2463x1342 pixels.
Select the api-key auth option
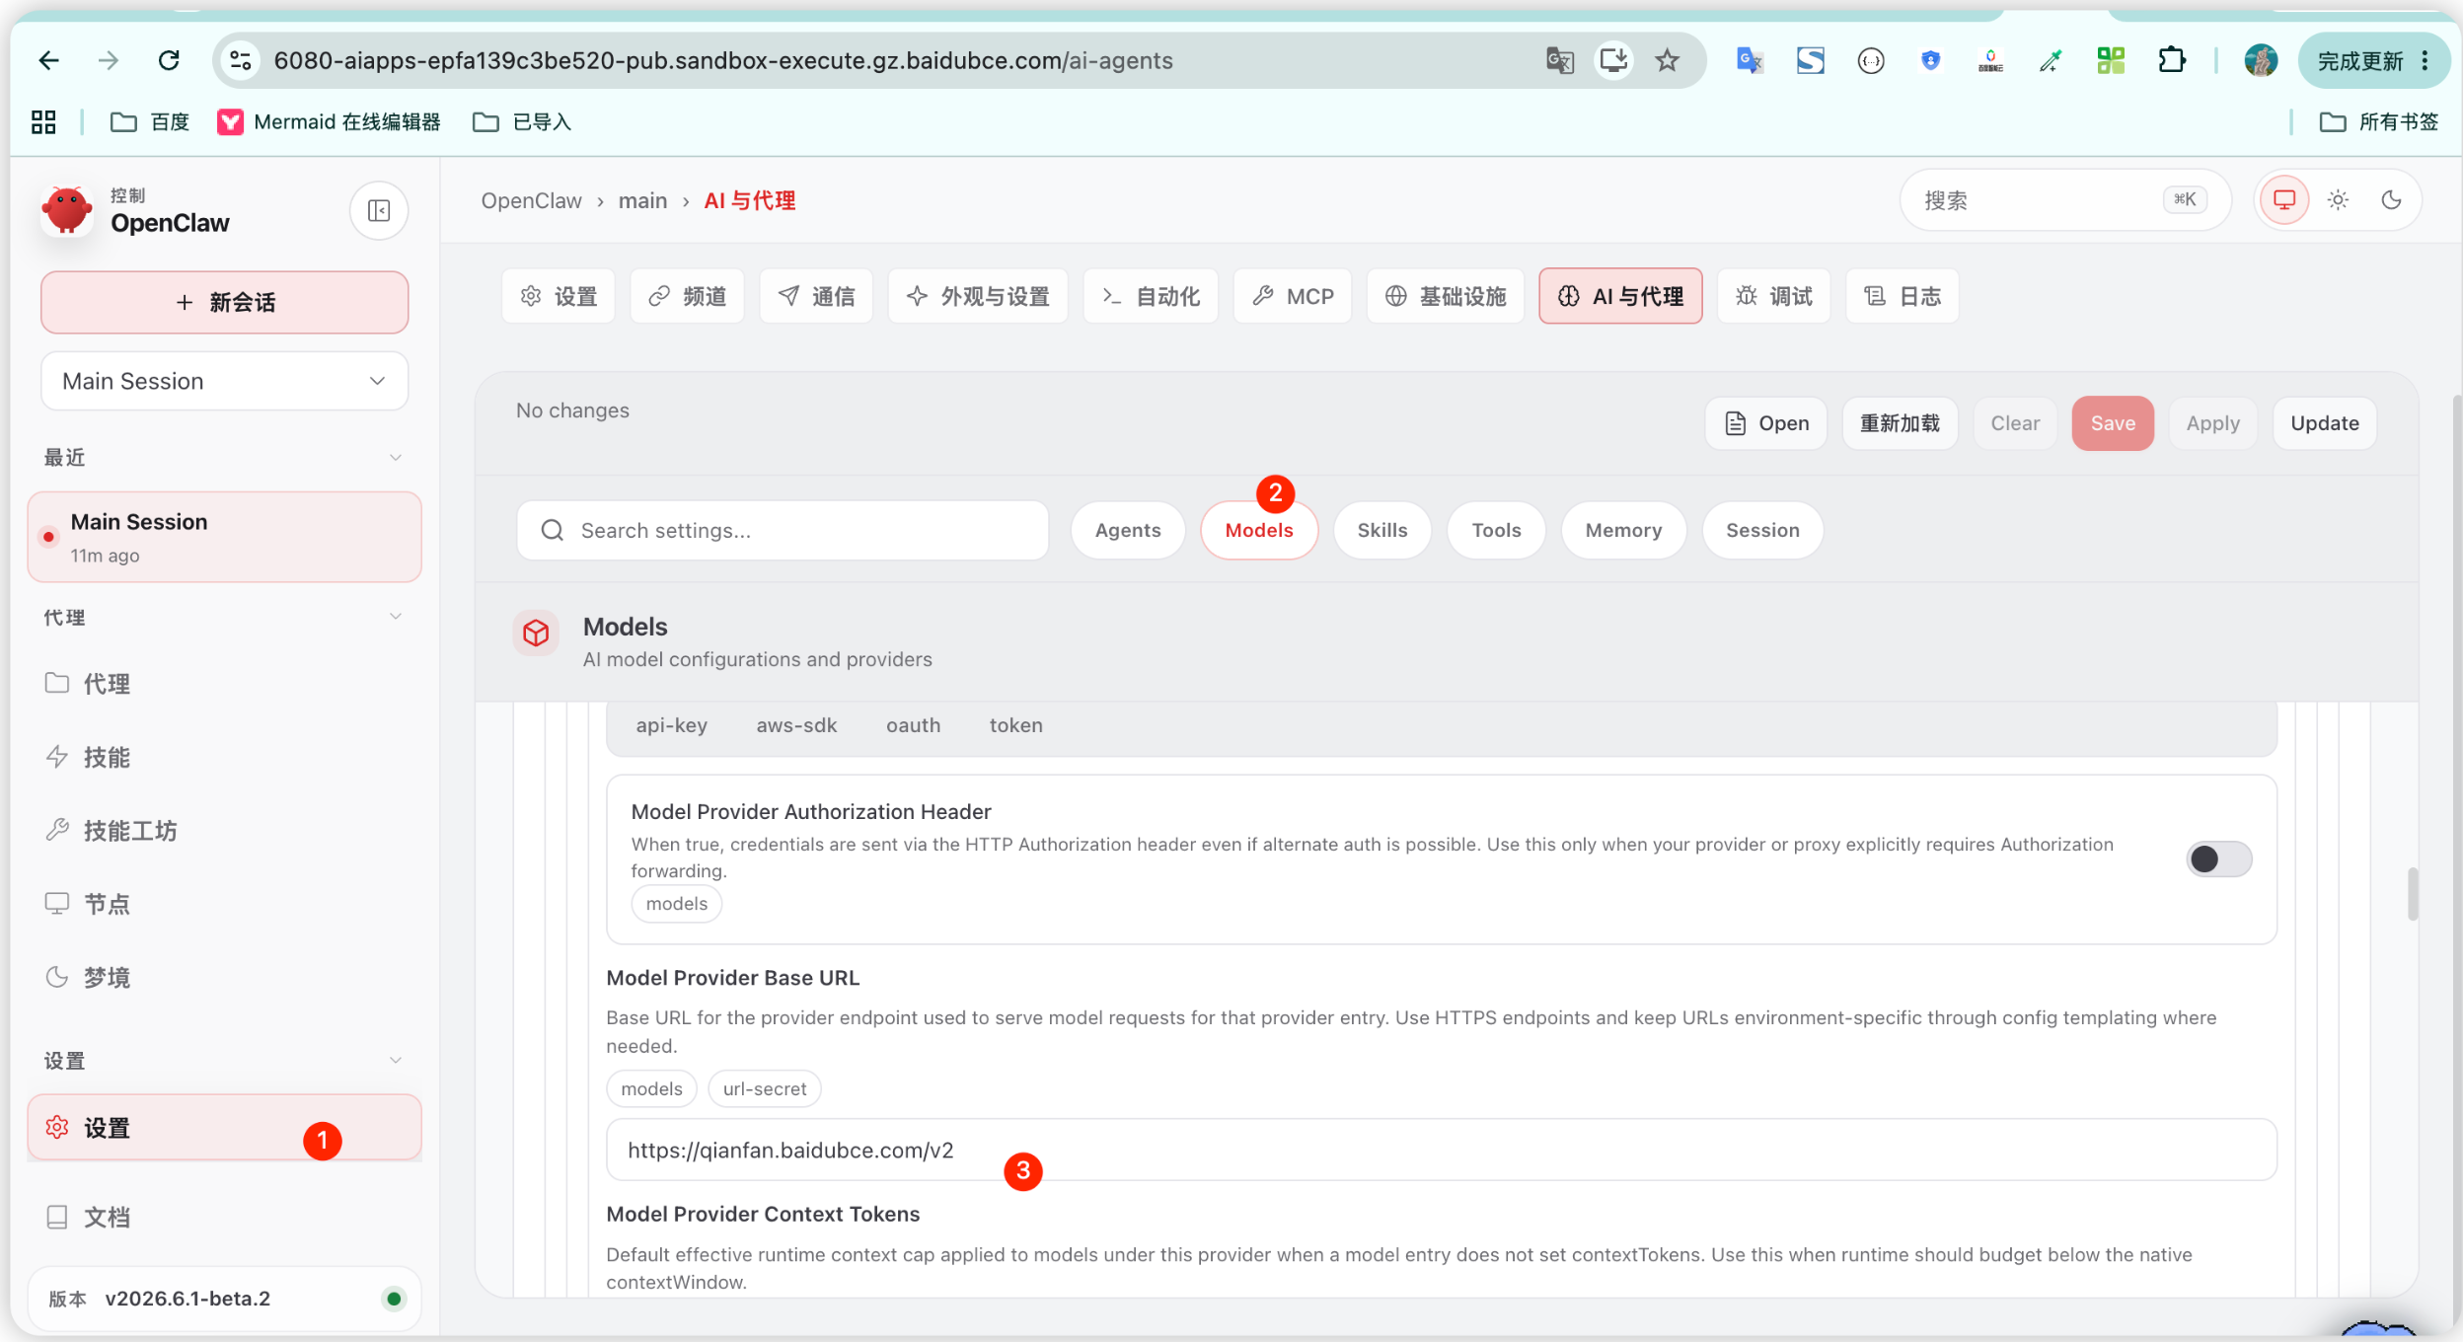(672, 725)
